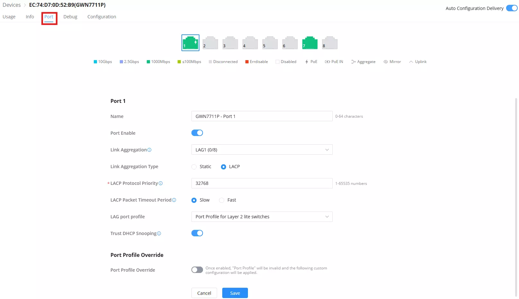The height and width of the screenshot is (299, 519).
Task: Open the Info tab
Action: tap(30, 17)
